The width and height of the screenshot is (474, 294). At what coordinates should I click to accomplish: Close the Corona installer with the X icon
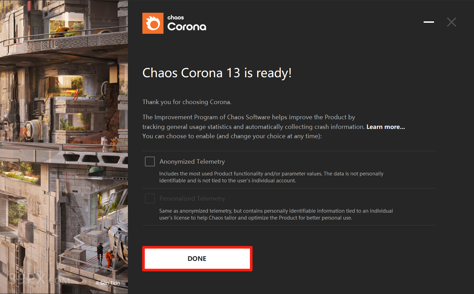(x=451, y=22)
